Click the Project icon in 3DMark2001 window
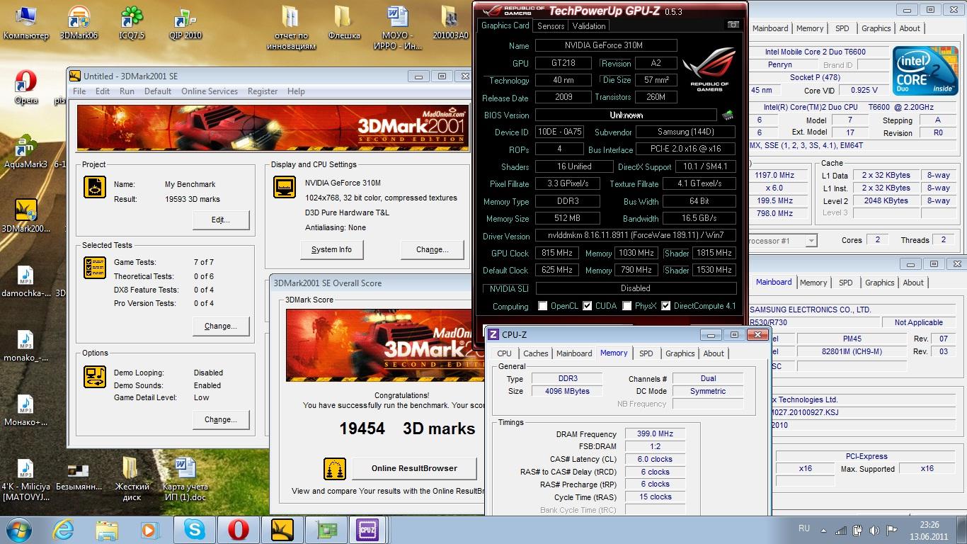The width and height of the screenshot is (967, 544). tap(95, 187)
